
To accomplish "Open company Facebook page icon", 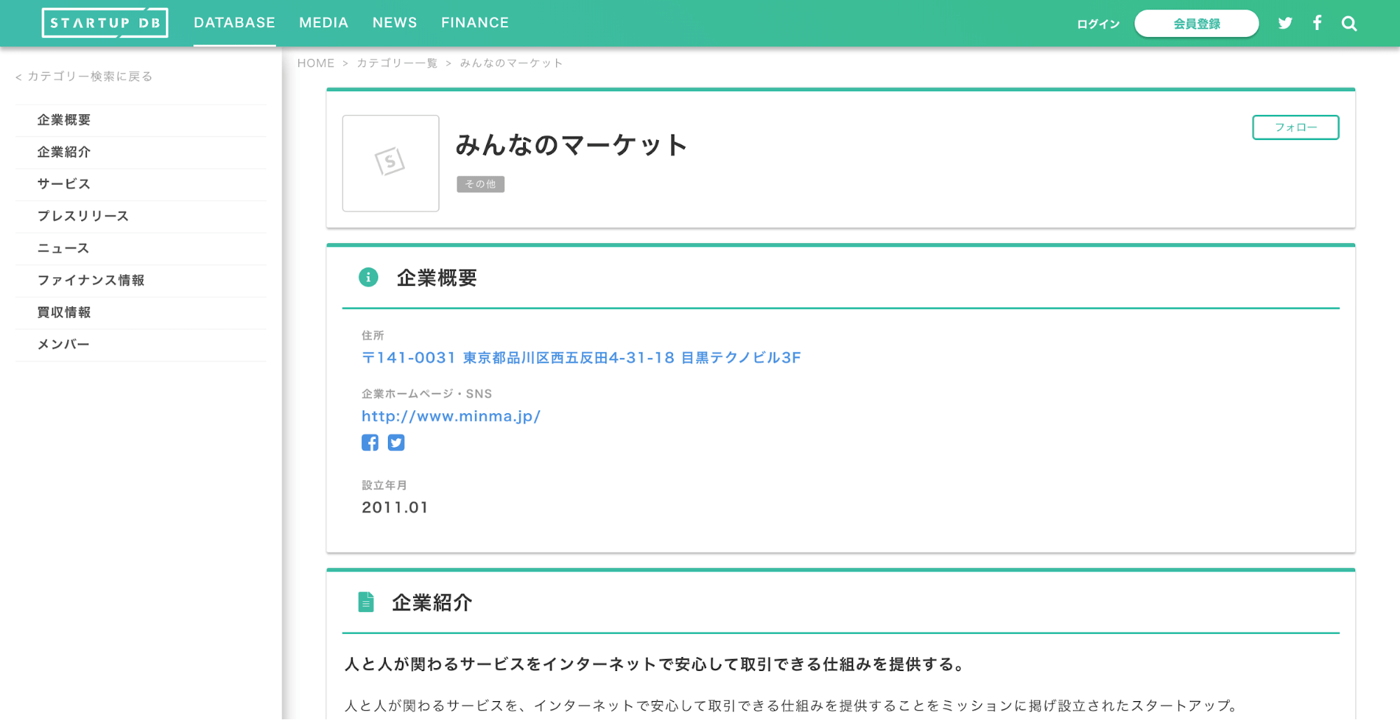I will [370, 443].
